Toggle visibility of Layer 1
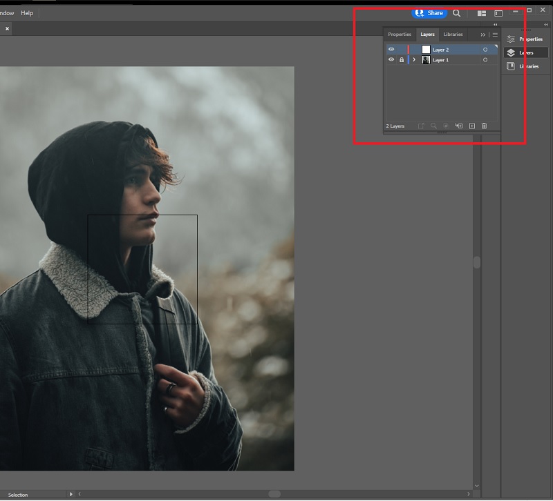 tap(391, 60)
